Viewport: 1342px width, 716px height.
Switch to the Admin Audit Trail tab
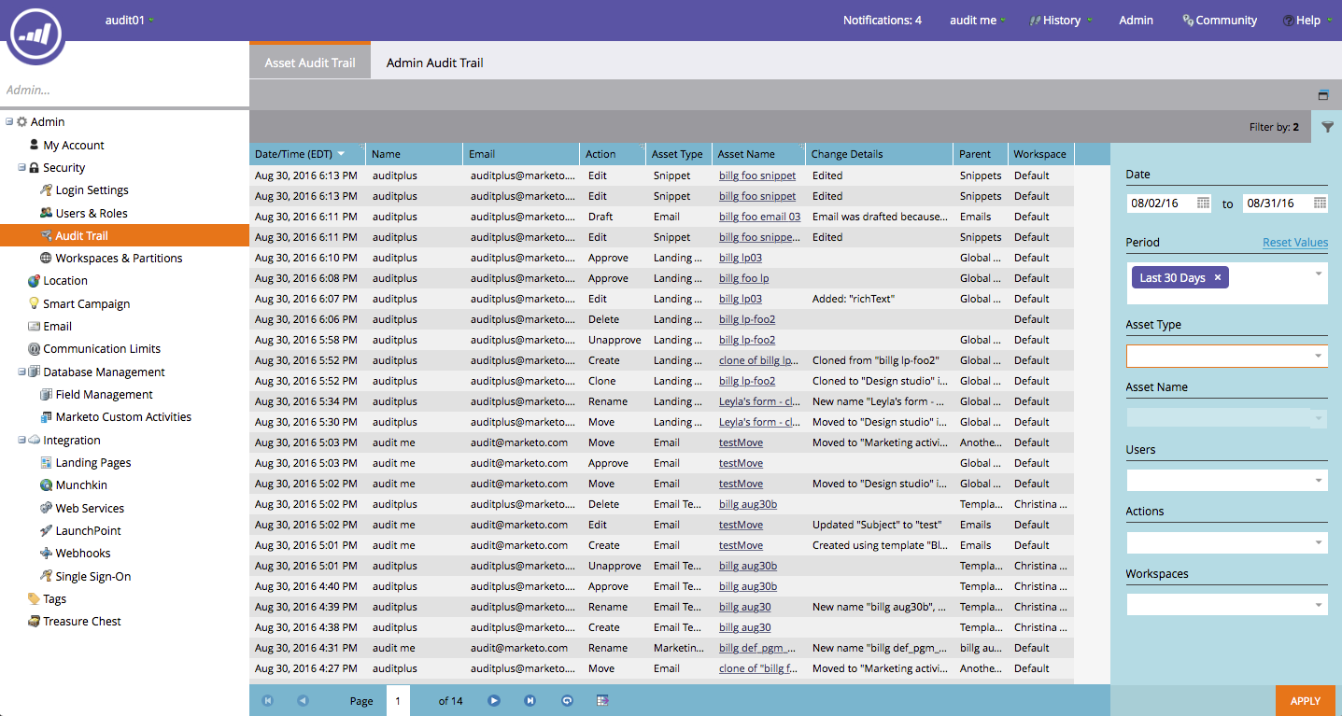434,63
